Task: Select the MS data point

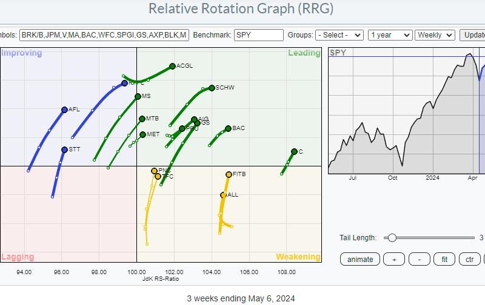Action: coord(138,97)
